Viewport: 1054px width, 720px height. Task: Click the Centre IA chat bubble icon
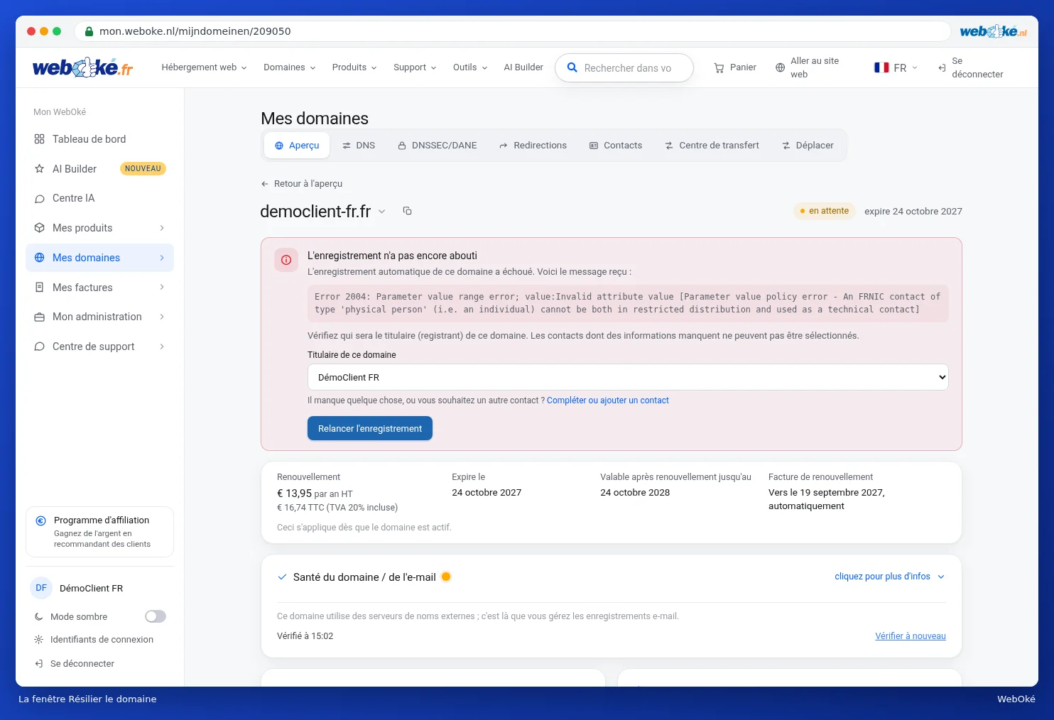39,199
